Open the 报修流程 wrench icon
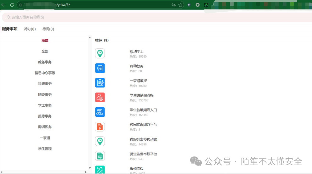312x174 pixels. pyautogui.click(x=100, y=170)
